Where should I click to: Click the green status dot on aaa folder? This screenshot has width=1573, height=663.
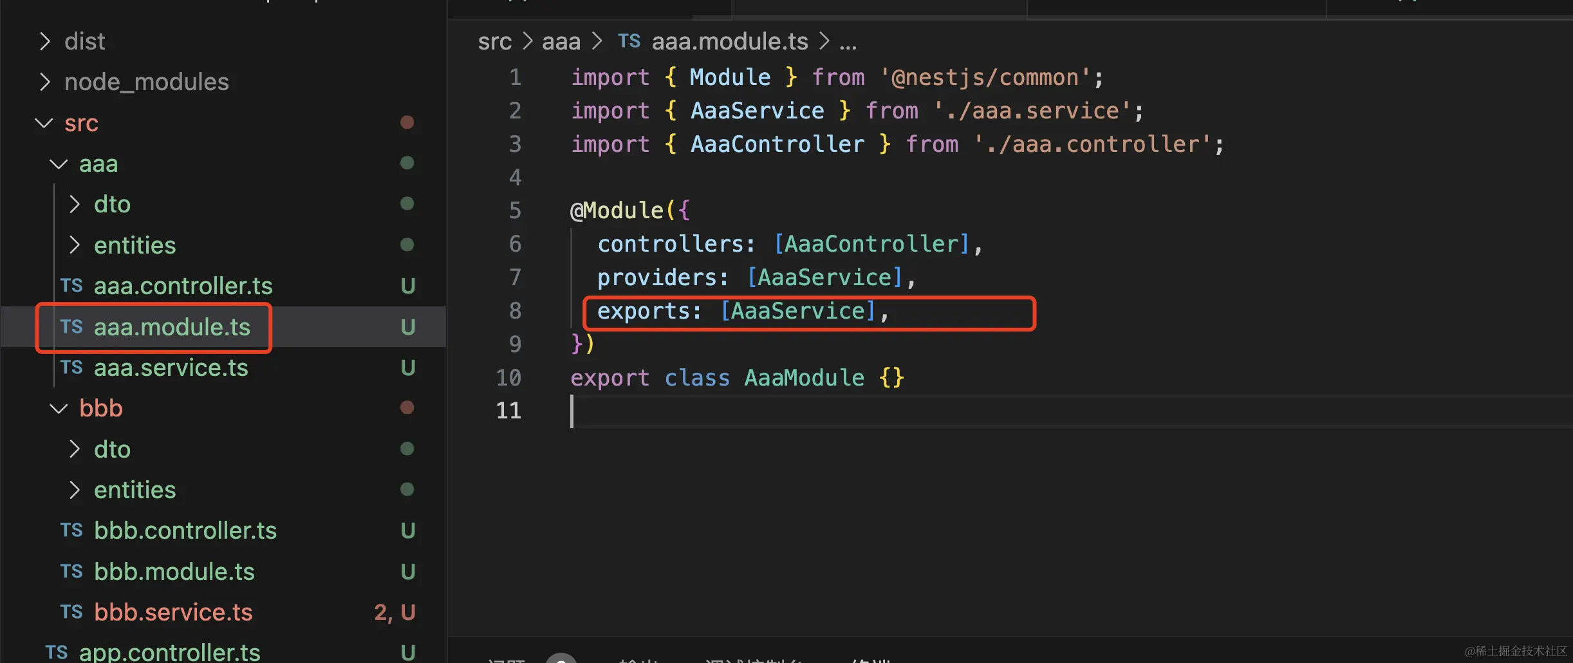coord(407,163)
